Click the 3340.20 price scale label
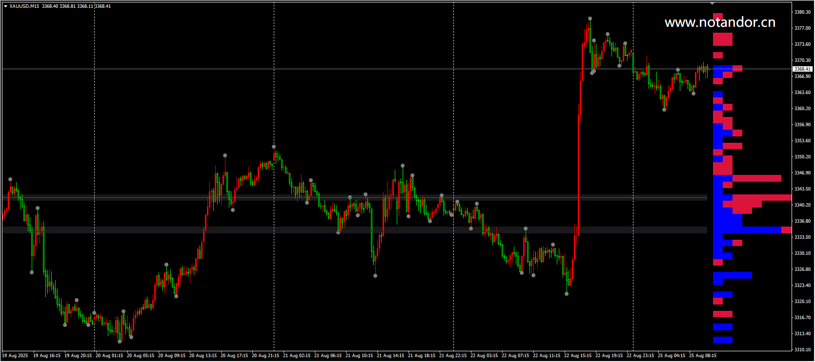 (x=803, y=205)
